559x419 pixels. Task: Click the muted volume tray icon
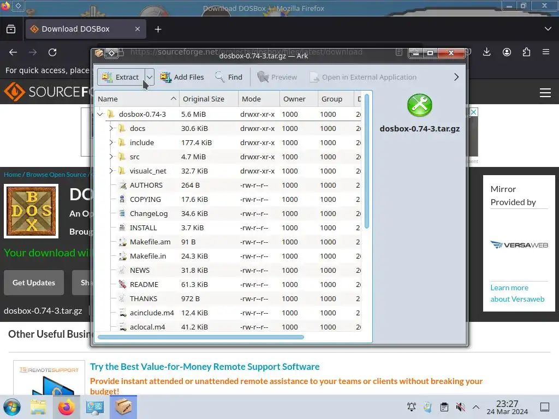460,407
